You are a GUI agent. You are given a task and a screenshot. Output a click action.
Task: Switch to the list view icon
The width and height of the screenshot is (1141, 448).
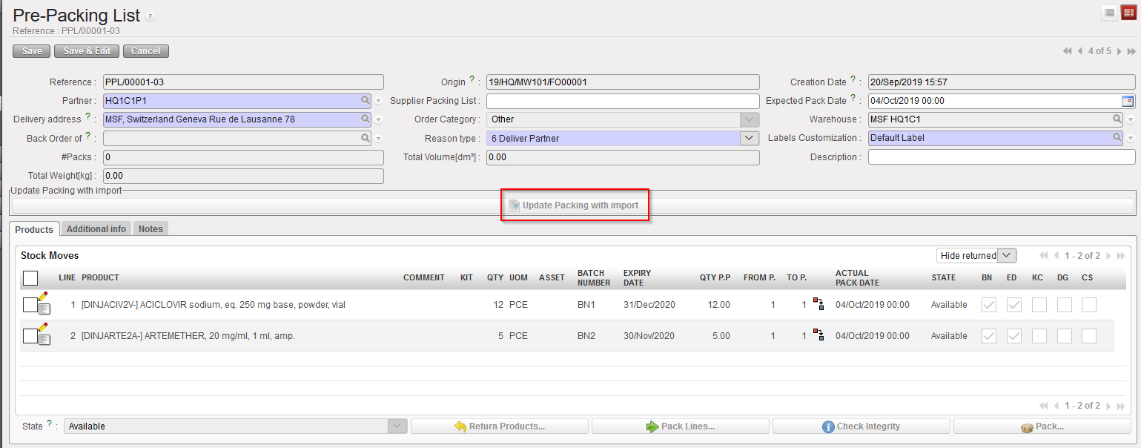point(1109,13)
